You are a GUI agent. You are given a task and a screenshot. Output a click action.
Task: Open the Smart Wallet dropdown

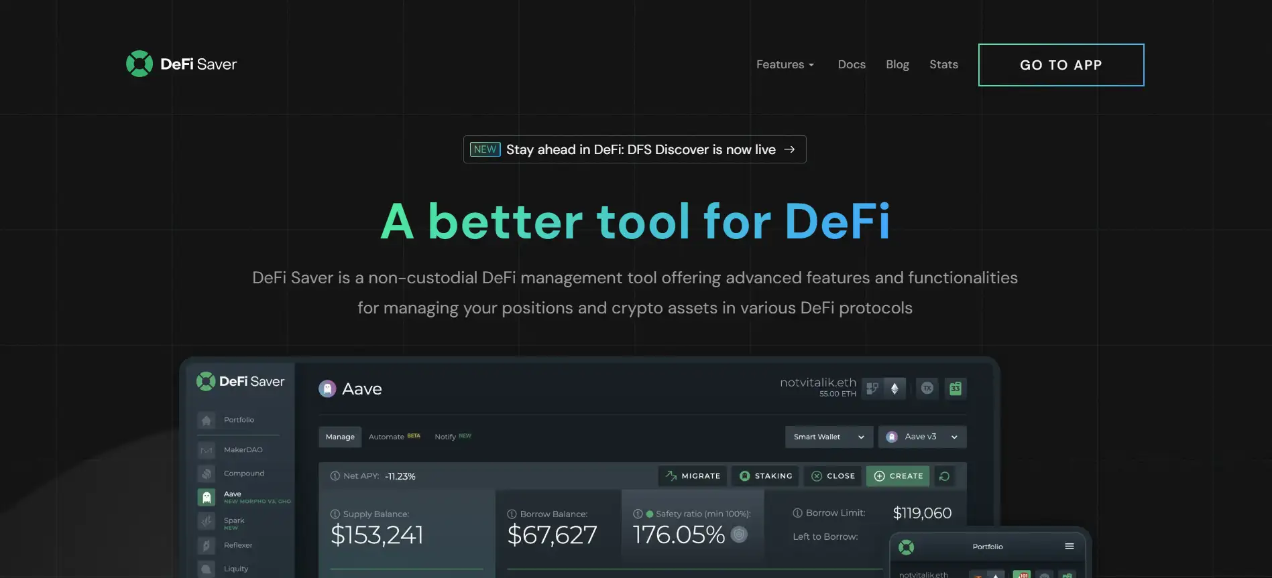[x=829, y=437]
